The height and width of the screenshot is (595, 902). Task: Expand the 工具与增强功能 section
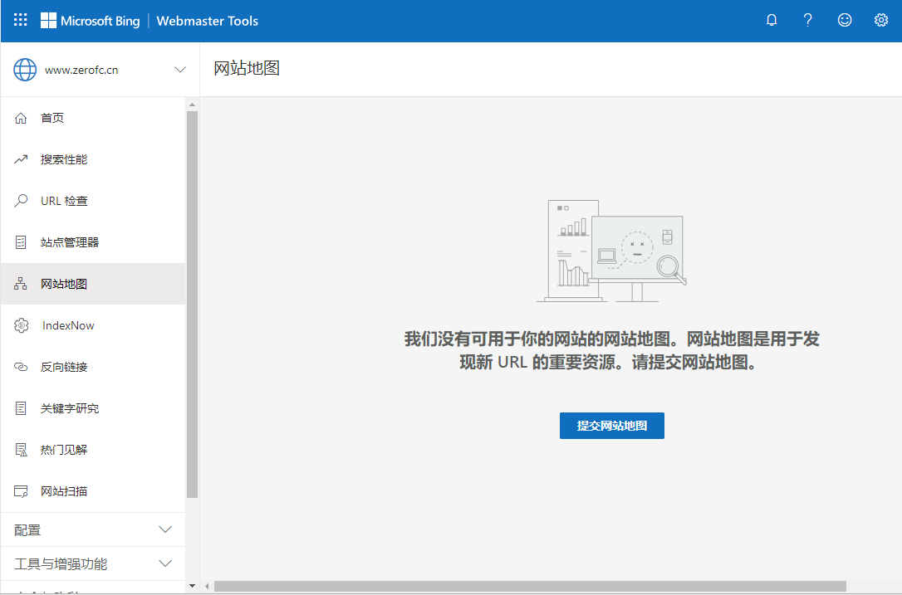pyautogui.click(x=93, y=563)
